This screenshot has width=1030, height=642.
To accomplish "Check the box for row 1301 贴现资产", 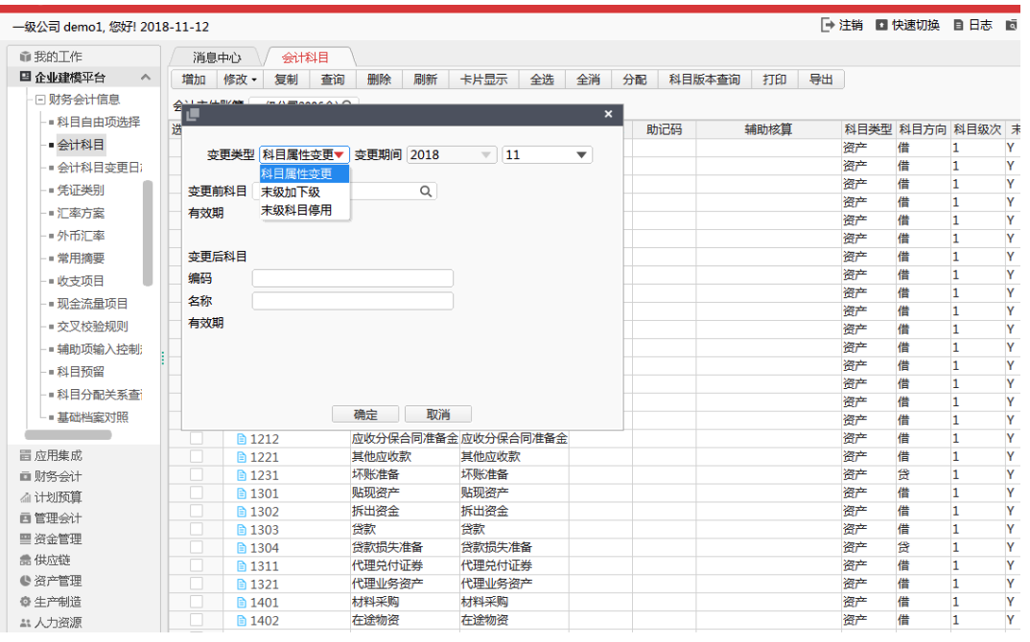I will (x=197, y=493).
